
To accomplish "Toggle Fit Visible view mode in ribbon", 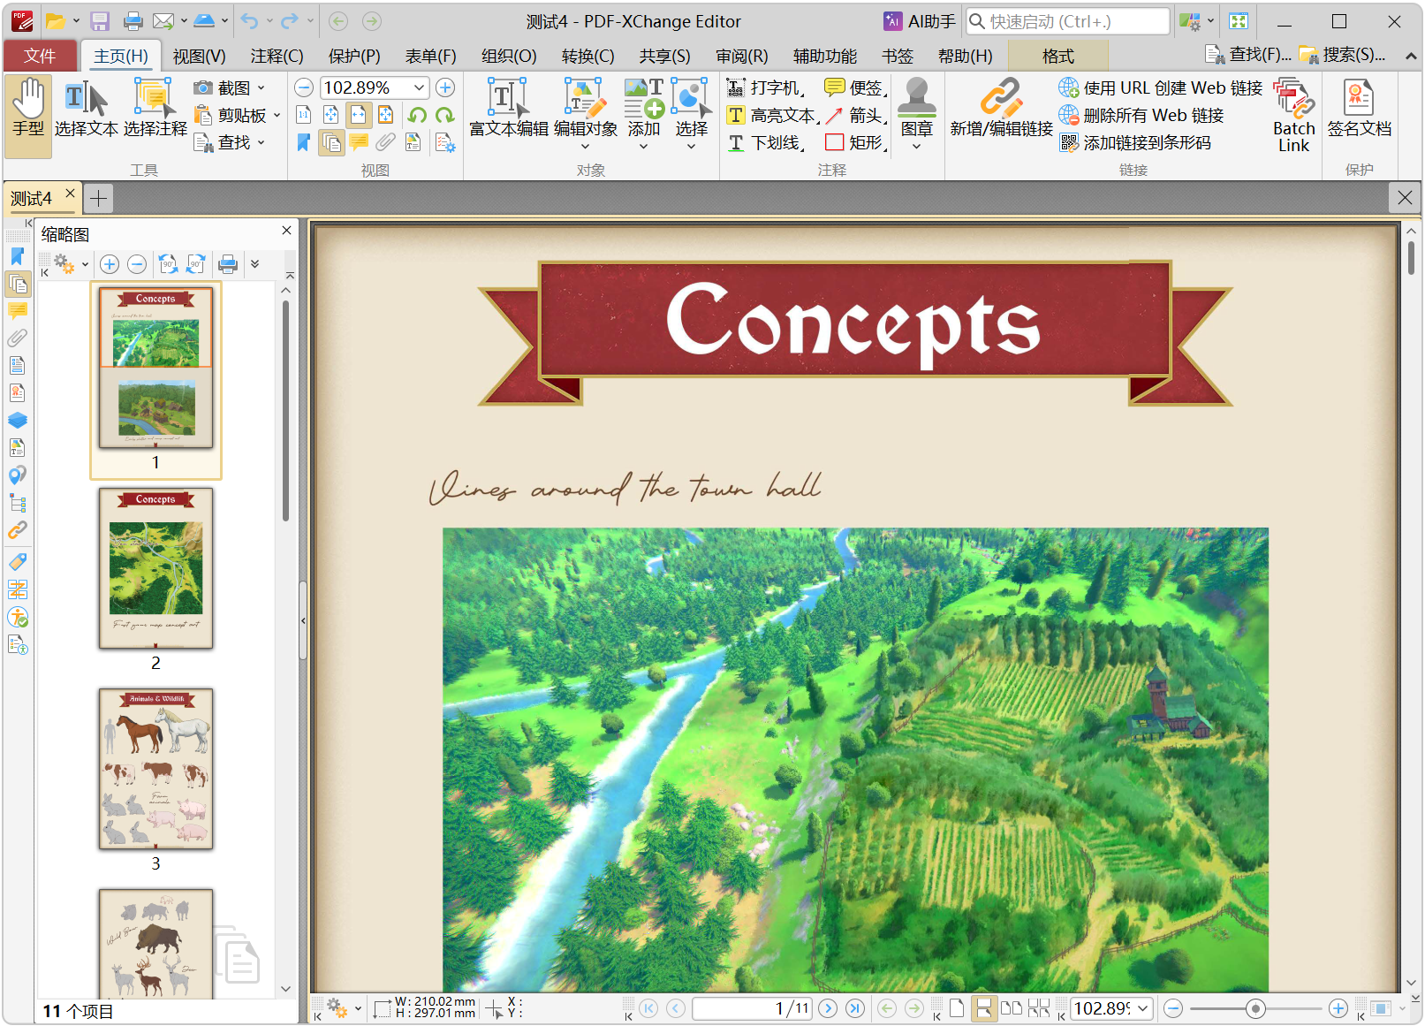I will pyautogui.click(x=385, y=115).
